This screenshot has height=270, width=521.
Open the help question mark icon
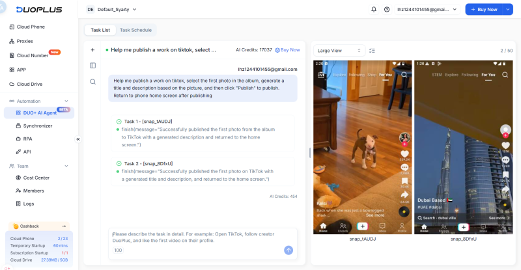(x=387, y=10)
